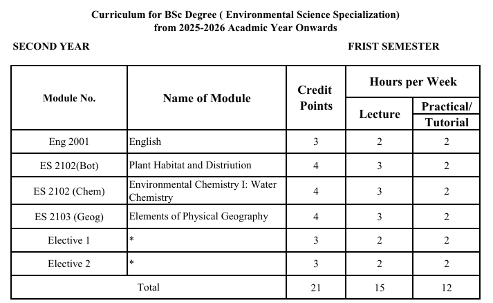Select the Hours per Week header
Viewport: 493px width, 303px height.
tap(413, 81)
